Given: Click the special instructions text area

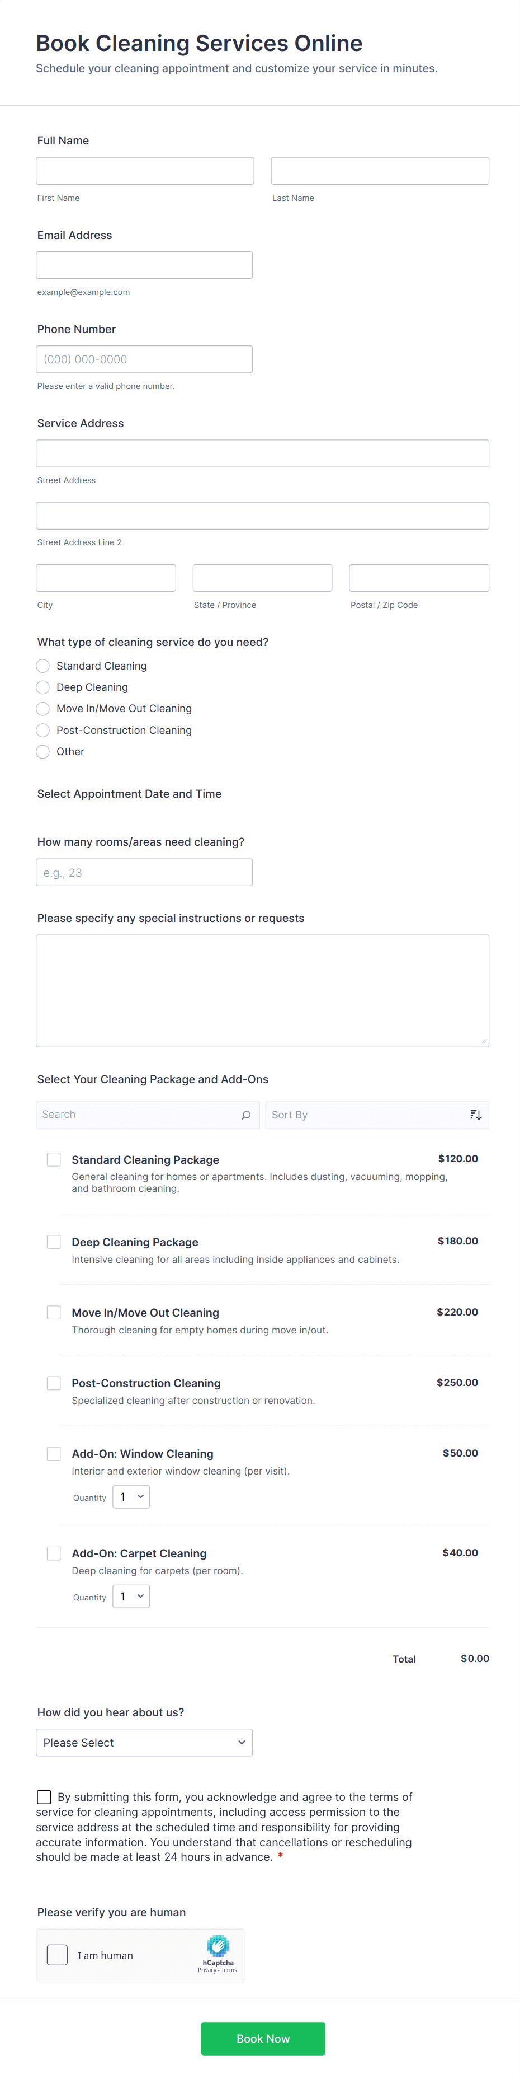Looking at the screenshot, I should (x=262, y=990).
